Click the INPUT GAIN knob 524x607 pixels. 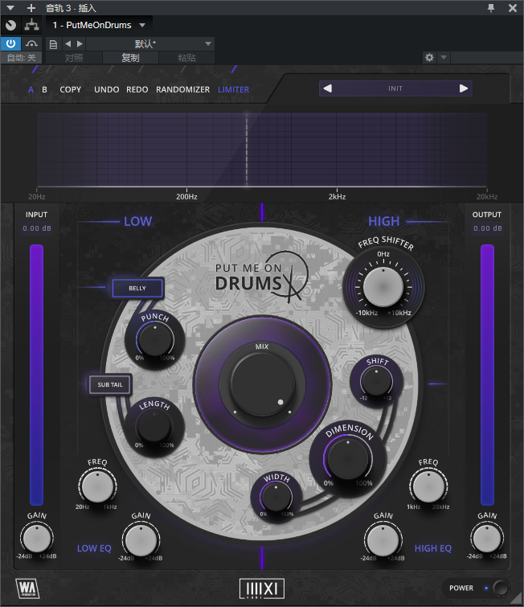[x=37, y=538]
